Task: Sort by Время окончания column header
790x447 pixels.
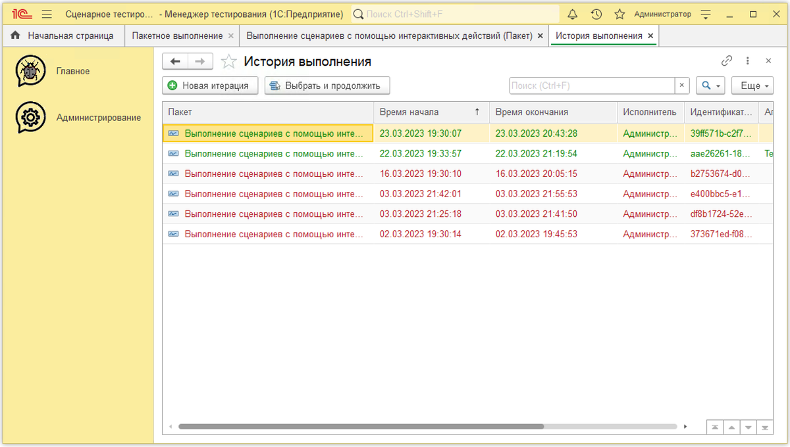Action: pos(553,112)
